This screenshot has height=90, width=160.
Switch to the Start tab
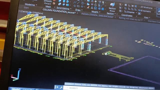(26, 7)
